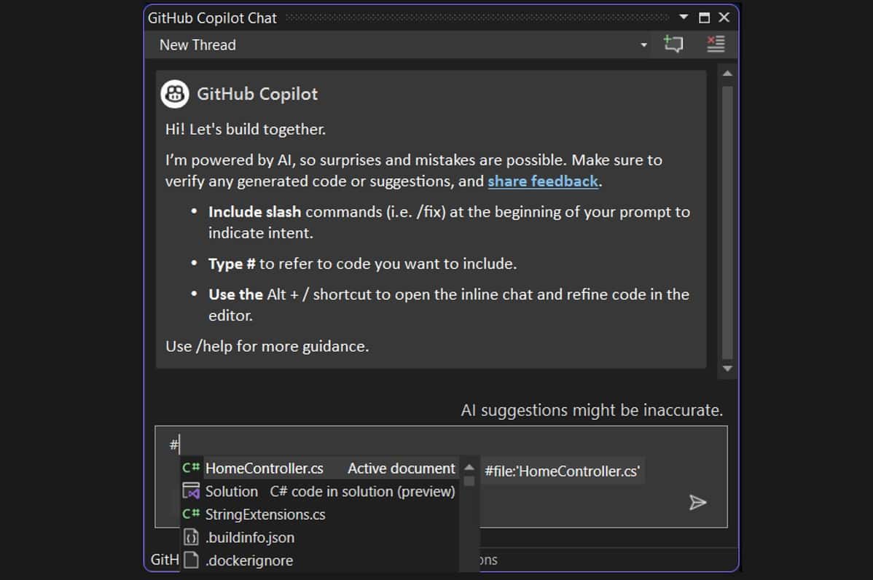The image size is (873, 580).
Task: Open the New Thread history dropdown
Action: (x=643, y=44)
